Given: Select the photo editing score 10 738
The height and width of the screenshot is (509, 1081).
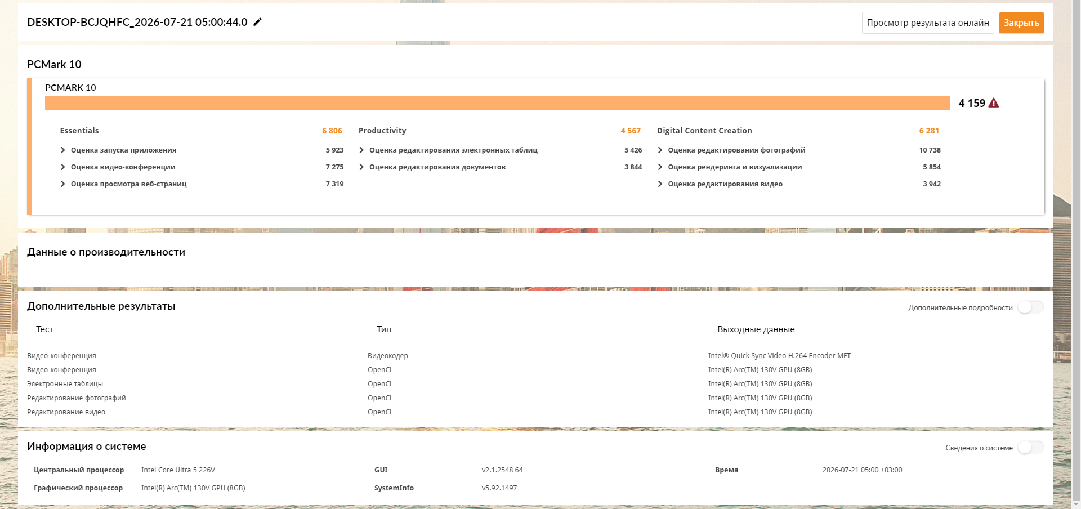Looking at the screenshot, I should tap(930, 150).
